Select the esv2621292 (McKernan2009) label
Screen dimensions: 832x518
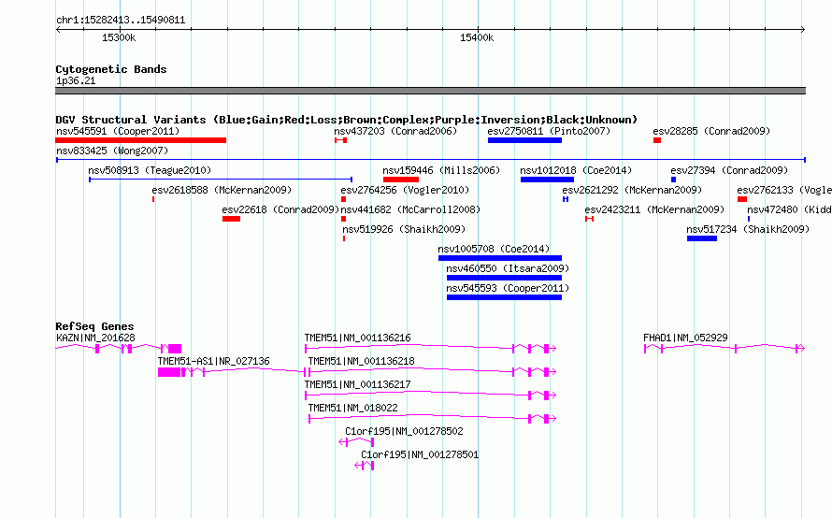(632, 190)
